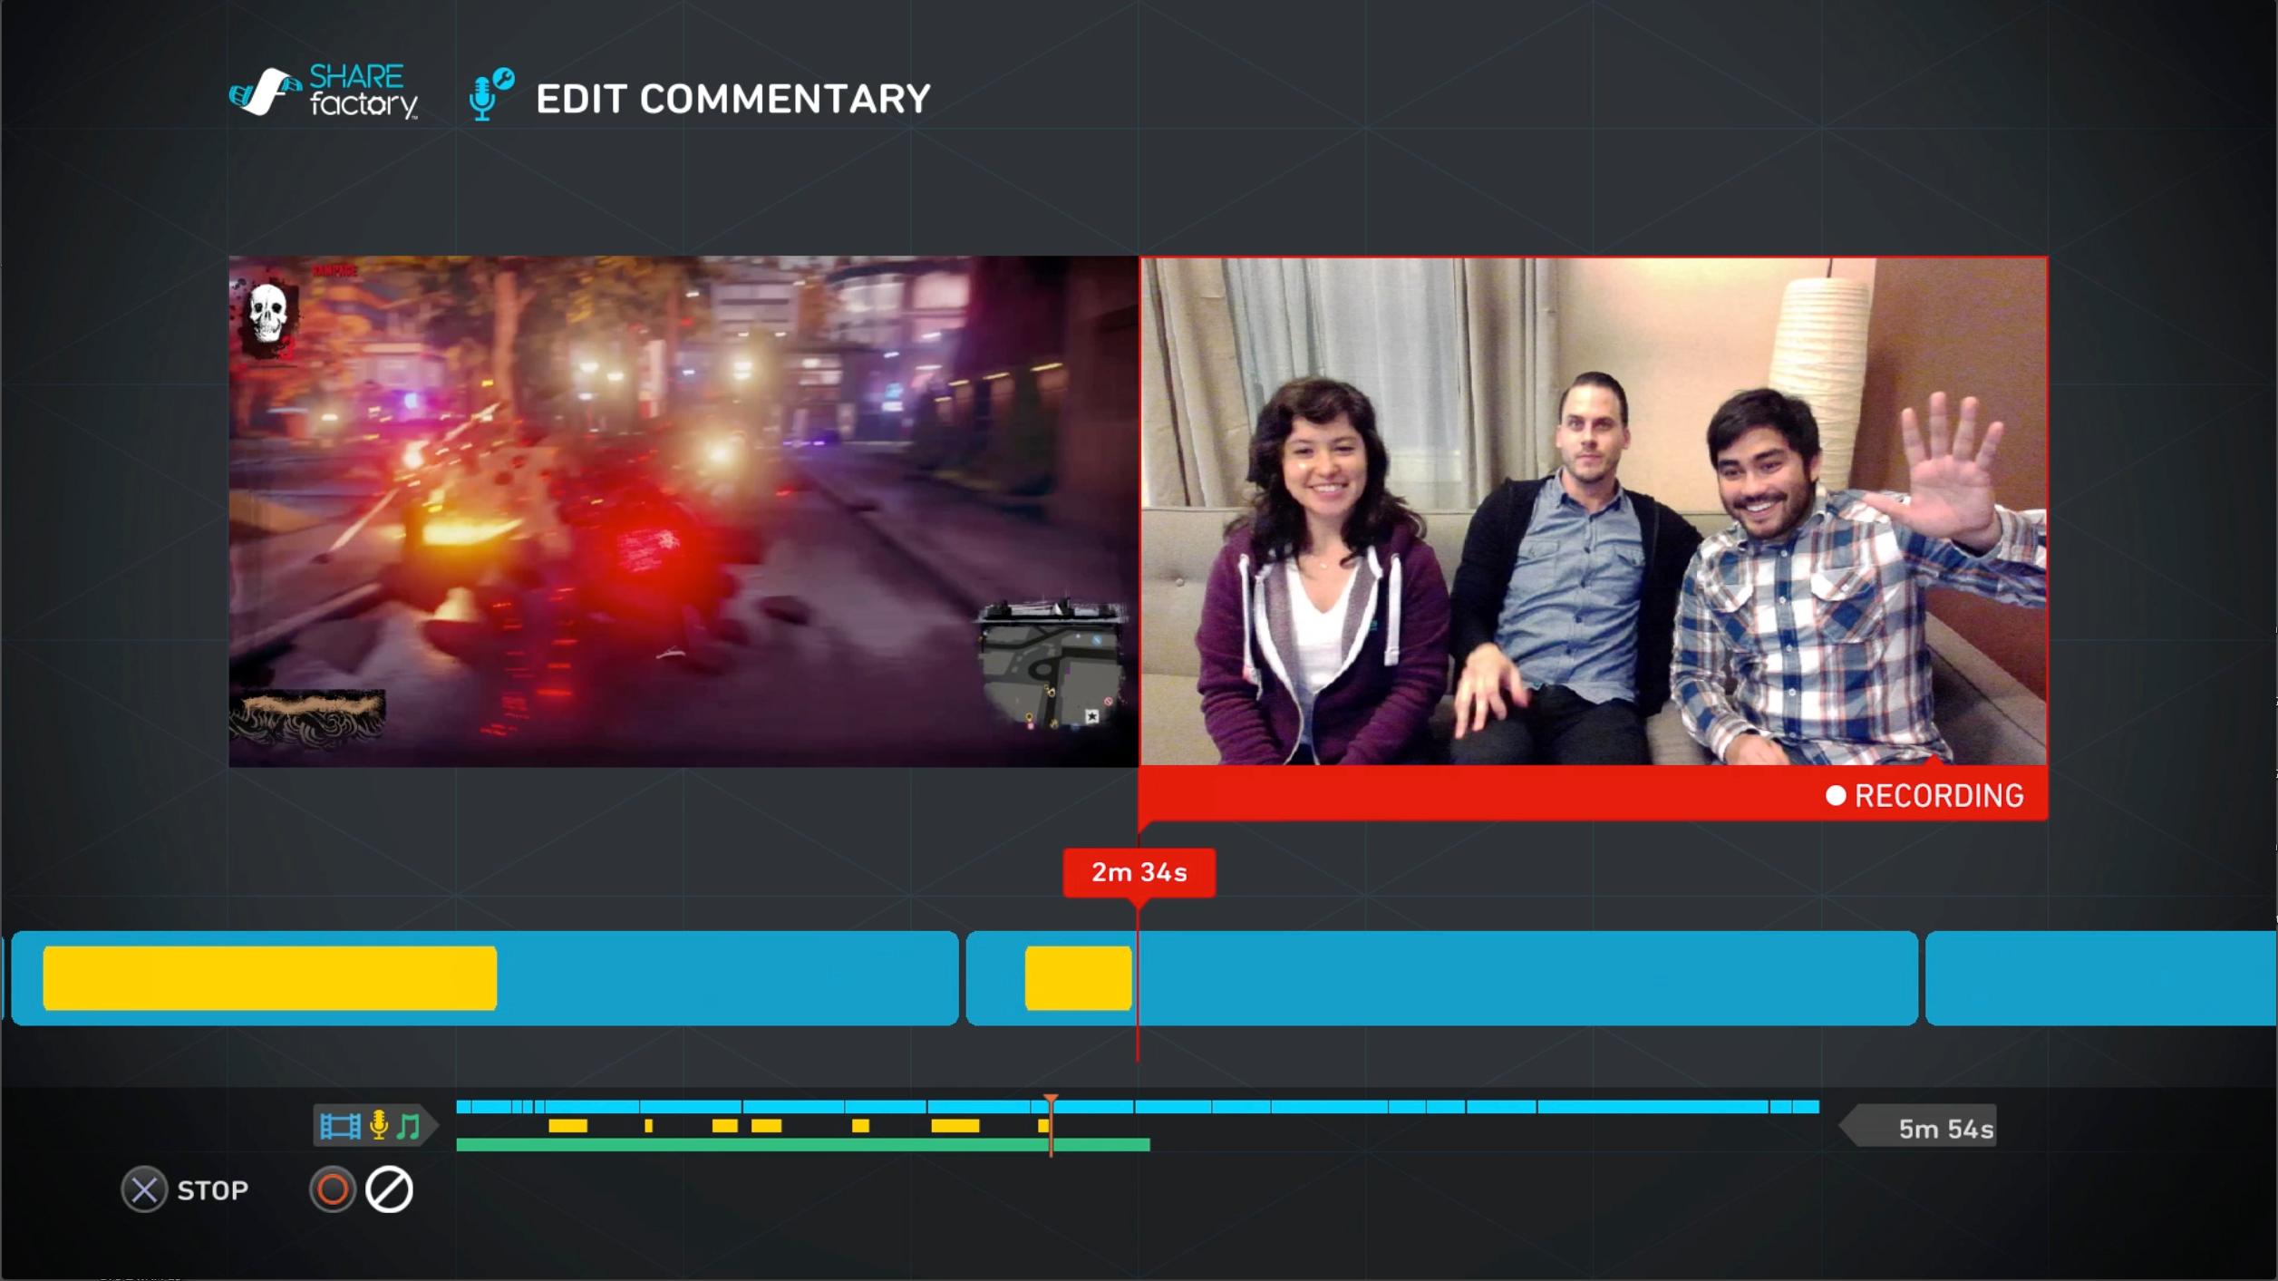Viewport: 2278px width, 1281px height.
Task: Click the SHAREfactory logo
Action: (x=323, y=92)
